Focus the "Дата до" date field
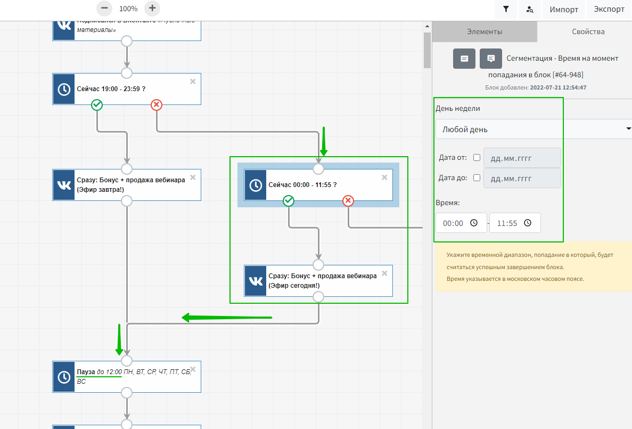The width and height of the screenshot is (632, 429). click(522, 178)
